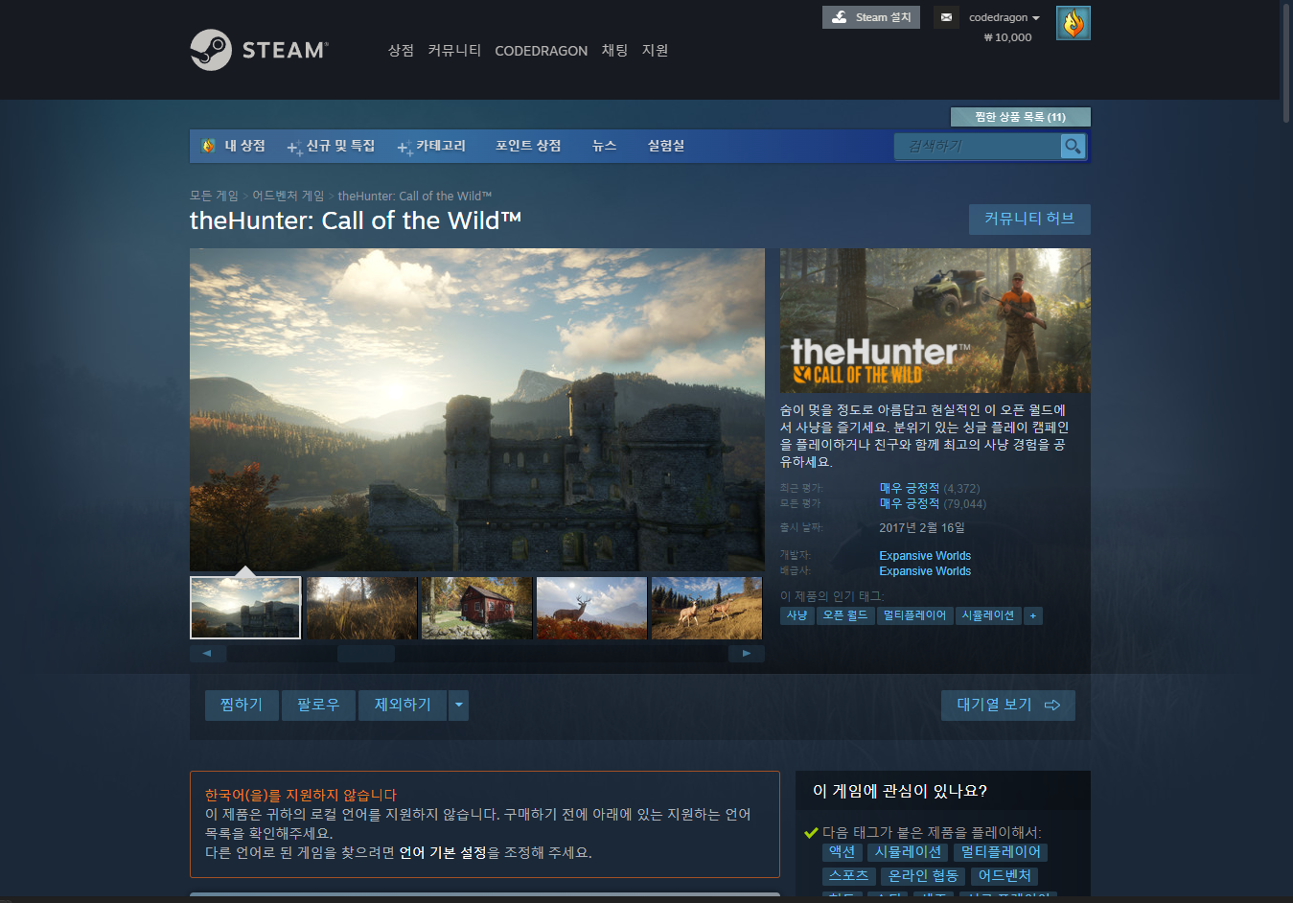Click the download icon on Steam 설치 button
Image resolution: width=1293 pixels, height=903 pixels.
[839, 17]
